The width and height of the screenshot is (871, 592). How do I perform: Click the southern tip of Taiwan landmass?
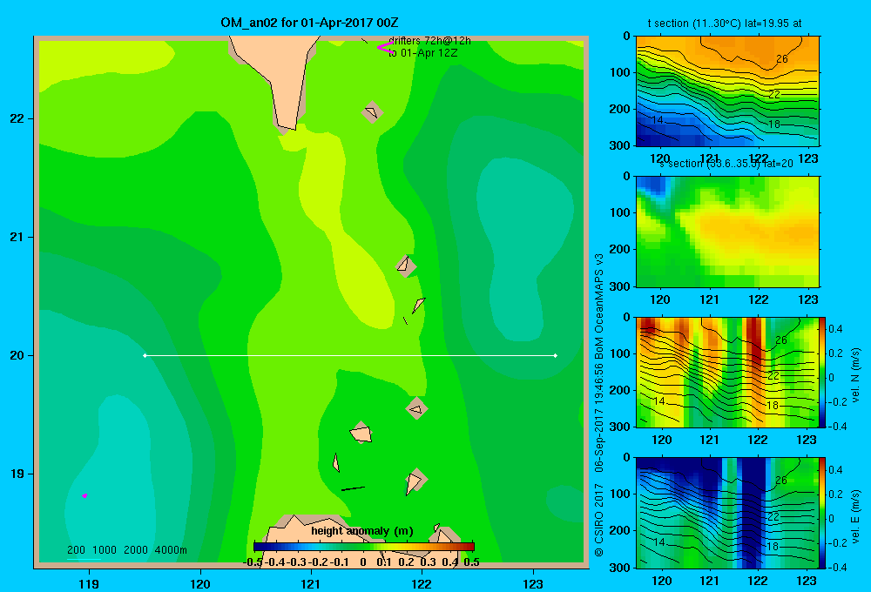(287, 126)
